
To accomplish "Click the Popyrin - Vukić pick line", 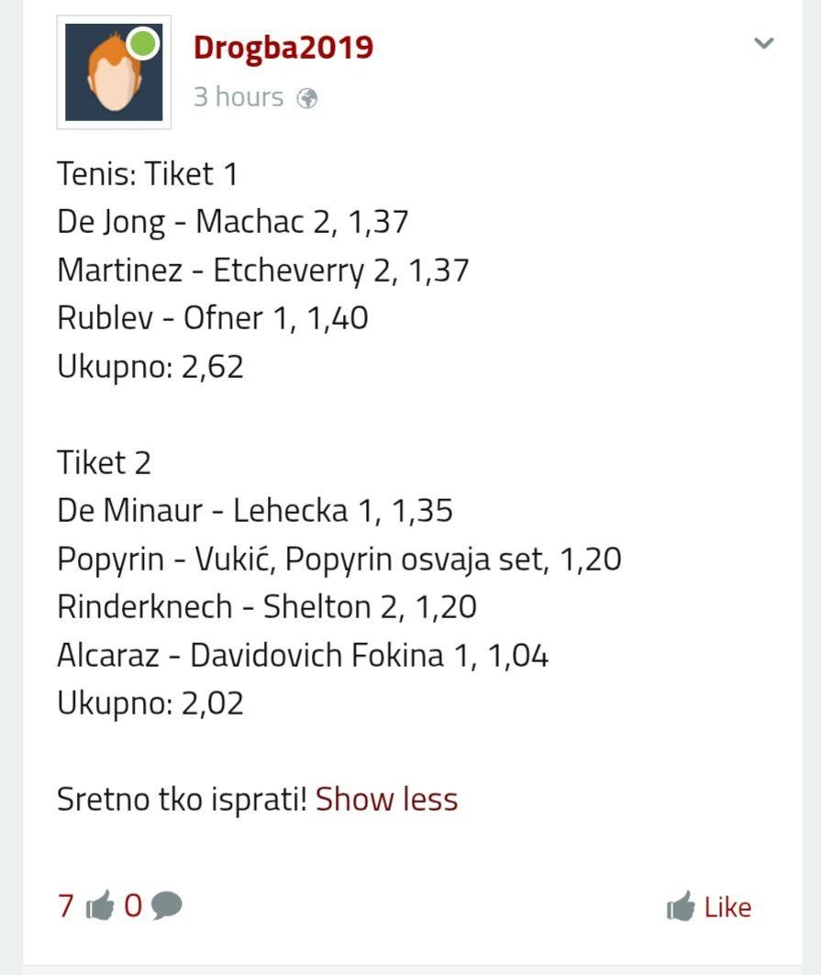I will (x=339, y=559).
